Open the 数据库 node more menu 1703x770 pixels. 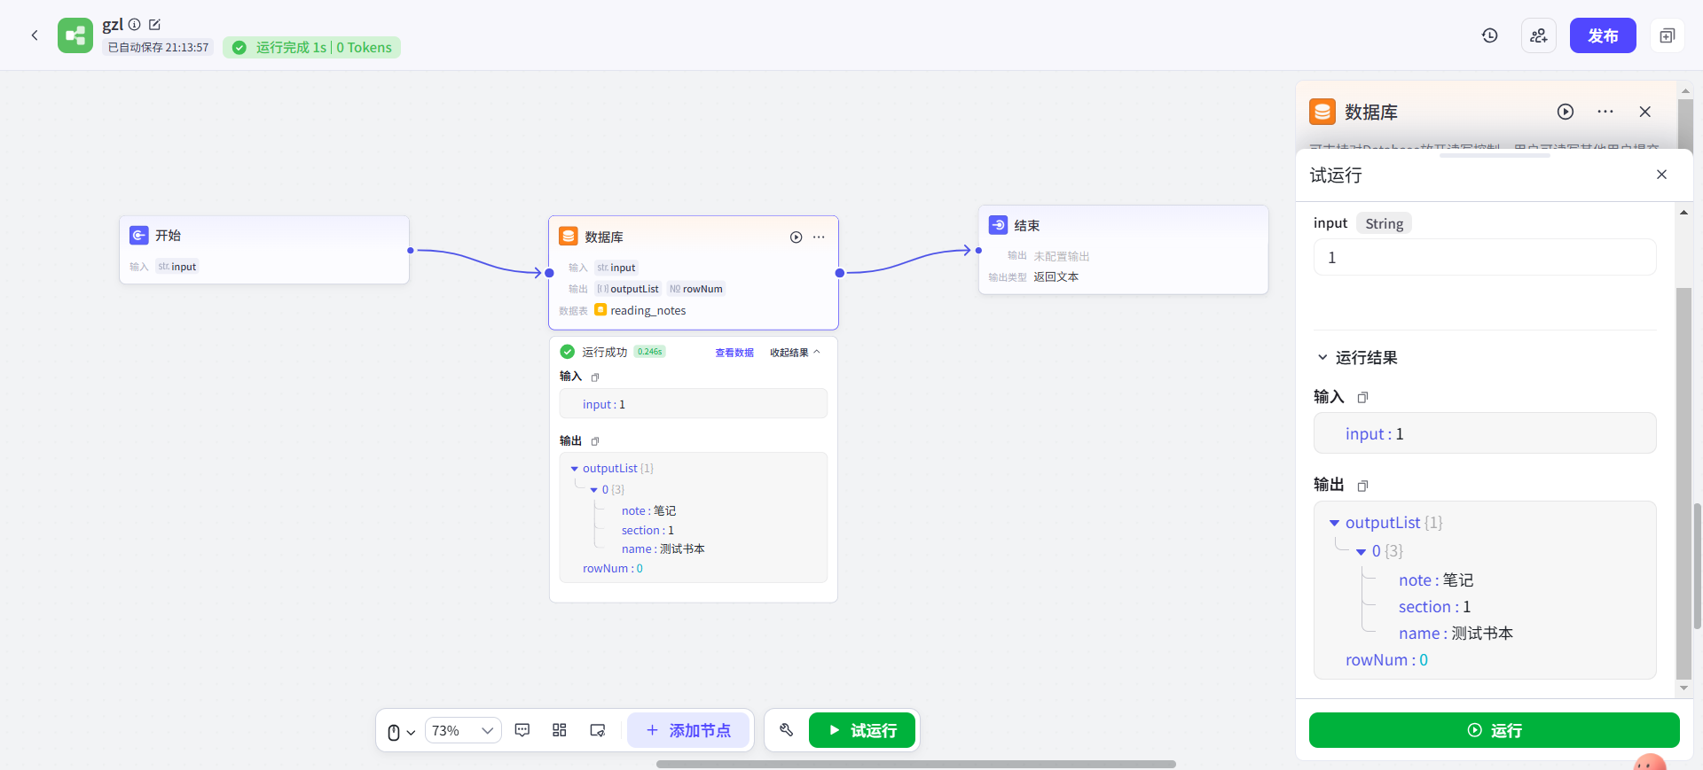tap(819, 237)
